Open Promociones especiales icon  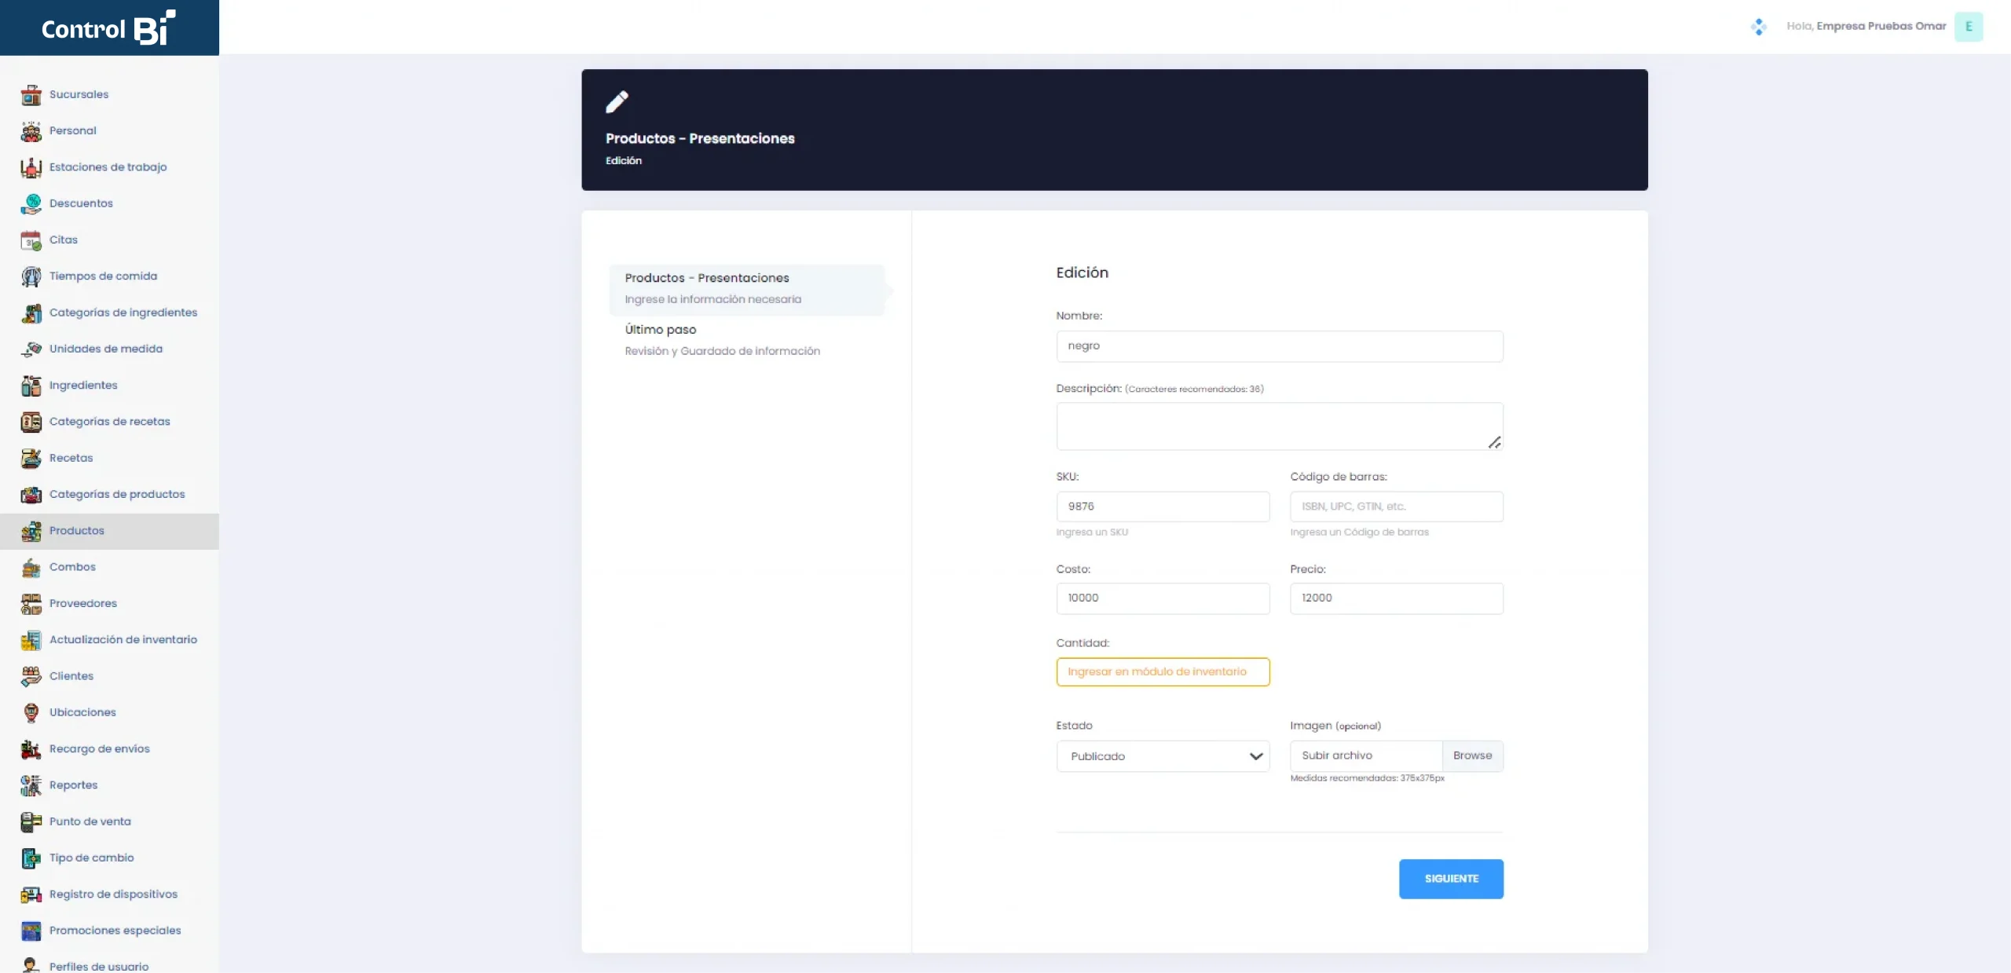(x=31, y=931)
